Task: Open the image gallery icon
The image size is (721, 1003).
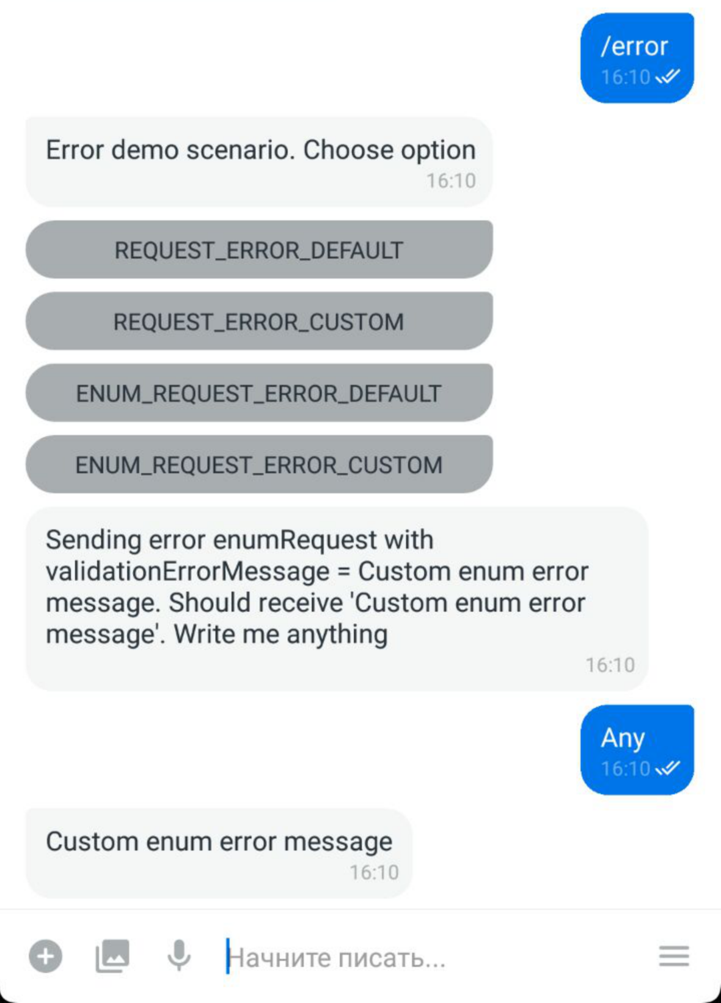Action: 112,956
